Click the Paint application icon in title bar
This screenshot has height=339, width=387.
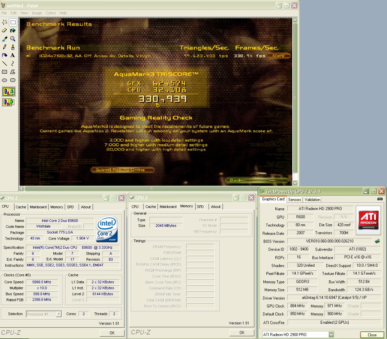[x=3, y=5]
